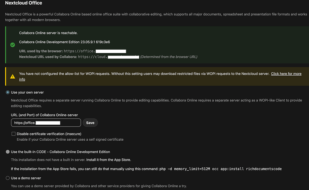
Task: Click the "Collabora Online server is reachable" message
Action: click(x=48, y=33)
